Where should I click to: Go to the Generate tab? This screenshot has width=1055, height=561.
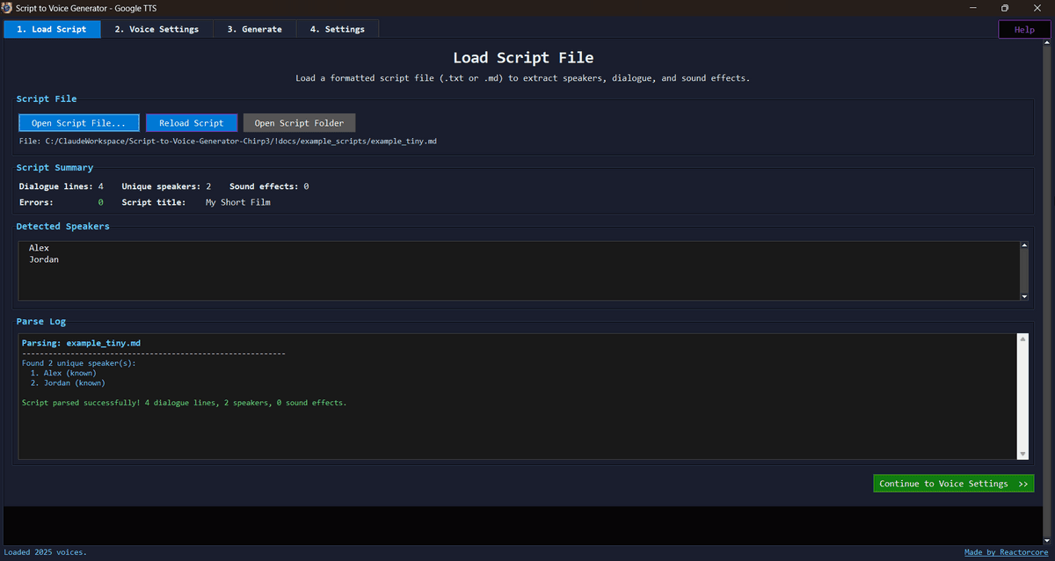(x=254, y=29)
